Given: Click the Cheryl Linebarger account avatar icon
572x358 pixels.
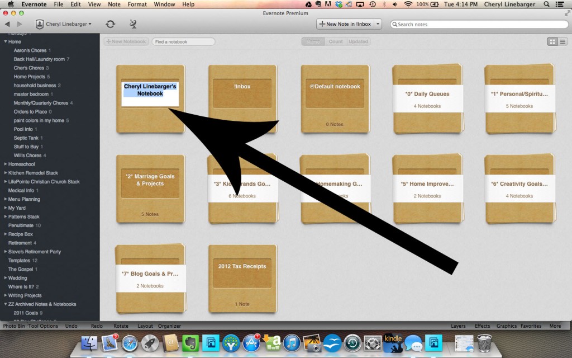Looking at the screenshot, I should 40,24.
